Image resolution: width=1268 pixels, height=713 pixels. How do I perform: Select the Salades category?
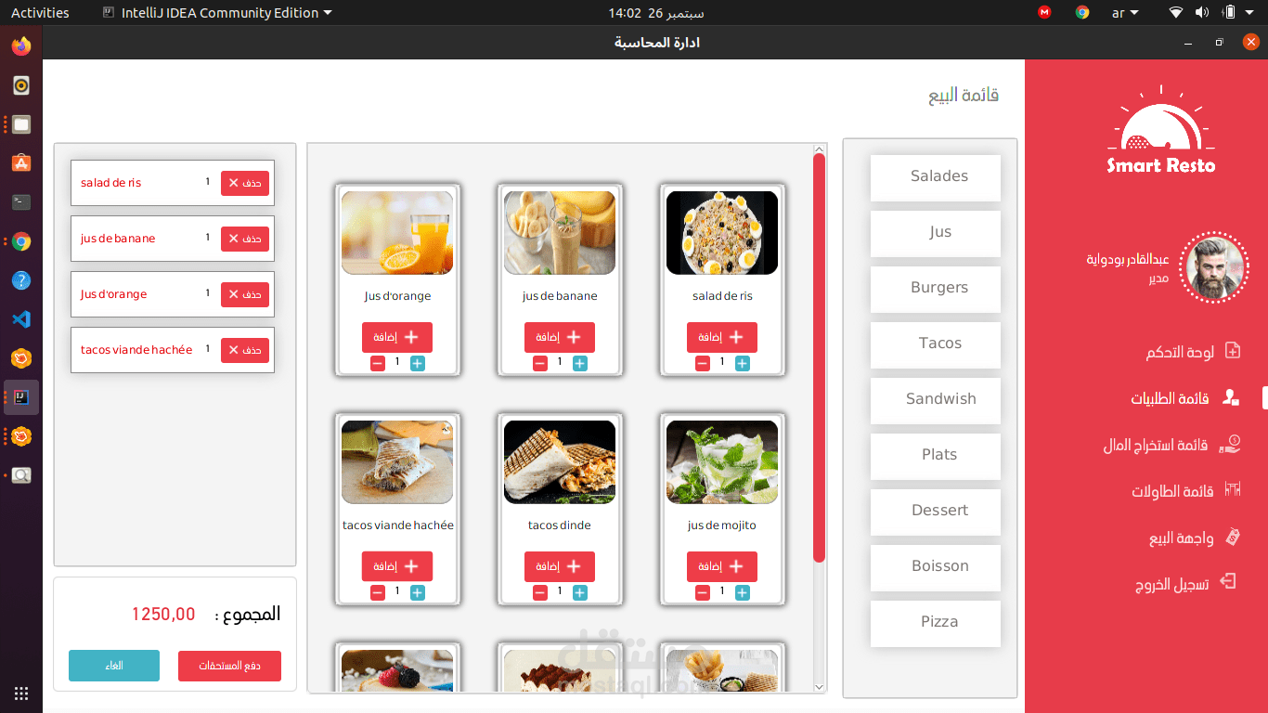pos(936,176)
